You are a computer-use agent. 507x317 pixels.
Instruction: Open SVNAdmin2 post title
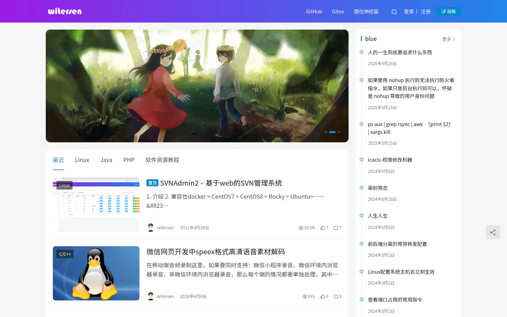(x=221, y=183)
